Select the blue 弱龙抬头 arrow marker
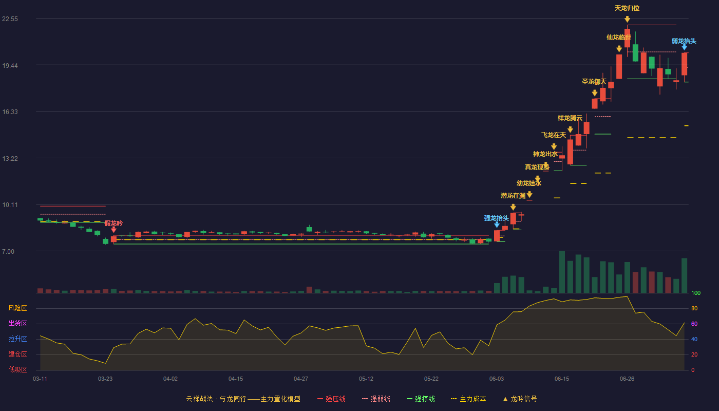 pyautogui.click(x=684, y=47)
